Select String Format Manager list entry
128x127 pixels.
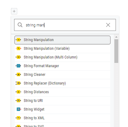point(62,66)
